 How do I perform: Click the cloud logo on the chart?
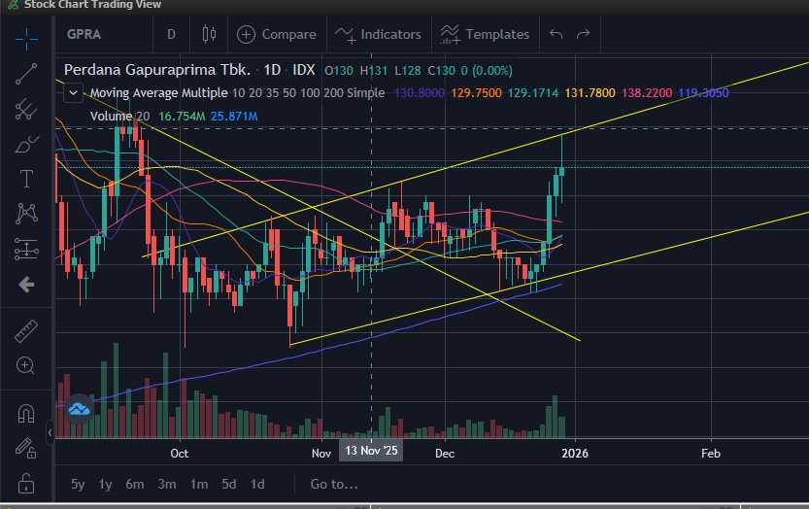(x=79, y=409)
